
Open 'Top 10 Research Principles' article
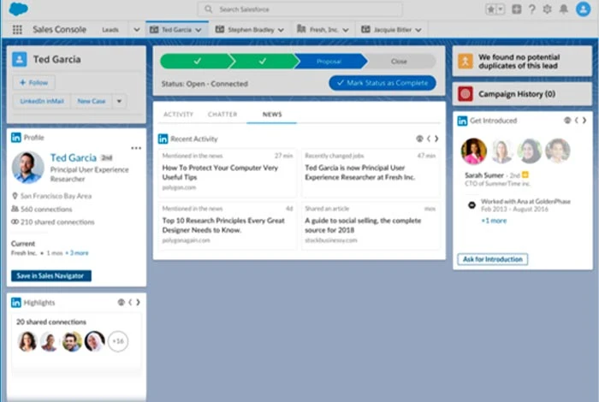223,225
